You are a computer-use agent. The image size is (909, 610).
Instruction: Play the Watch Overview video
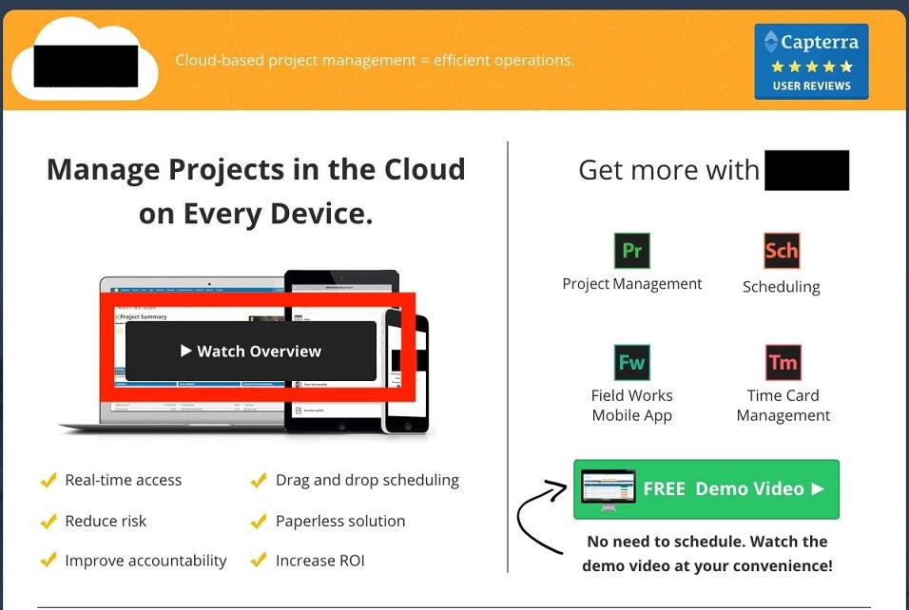point(251,352)
